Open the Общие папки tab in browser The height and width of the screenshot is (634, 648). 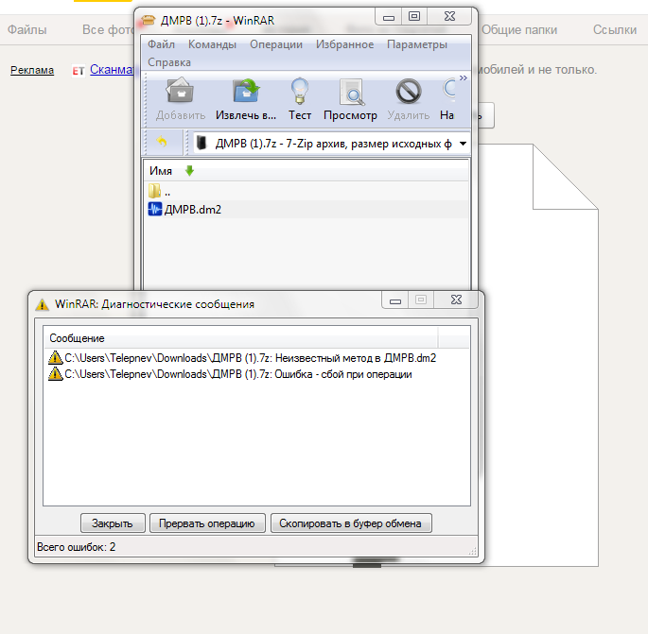(519, 29)
